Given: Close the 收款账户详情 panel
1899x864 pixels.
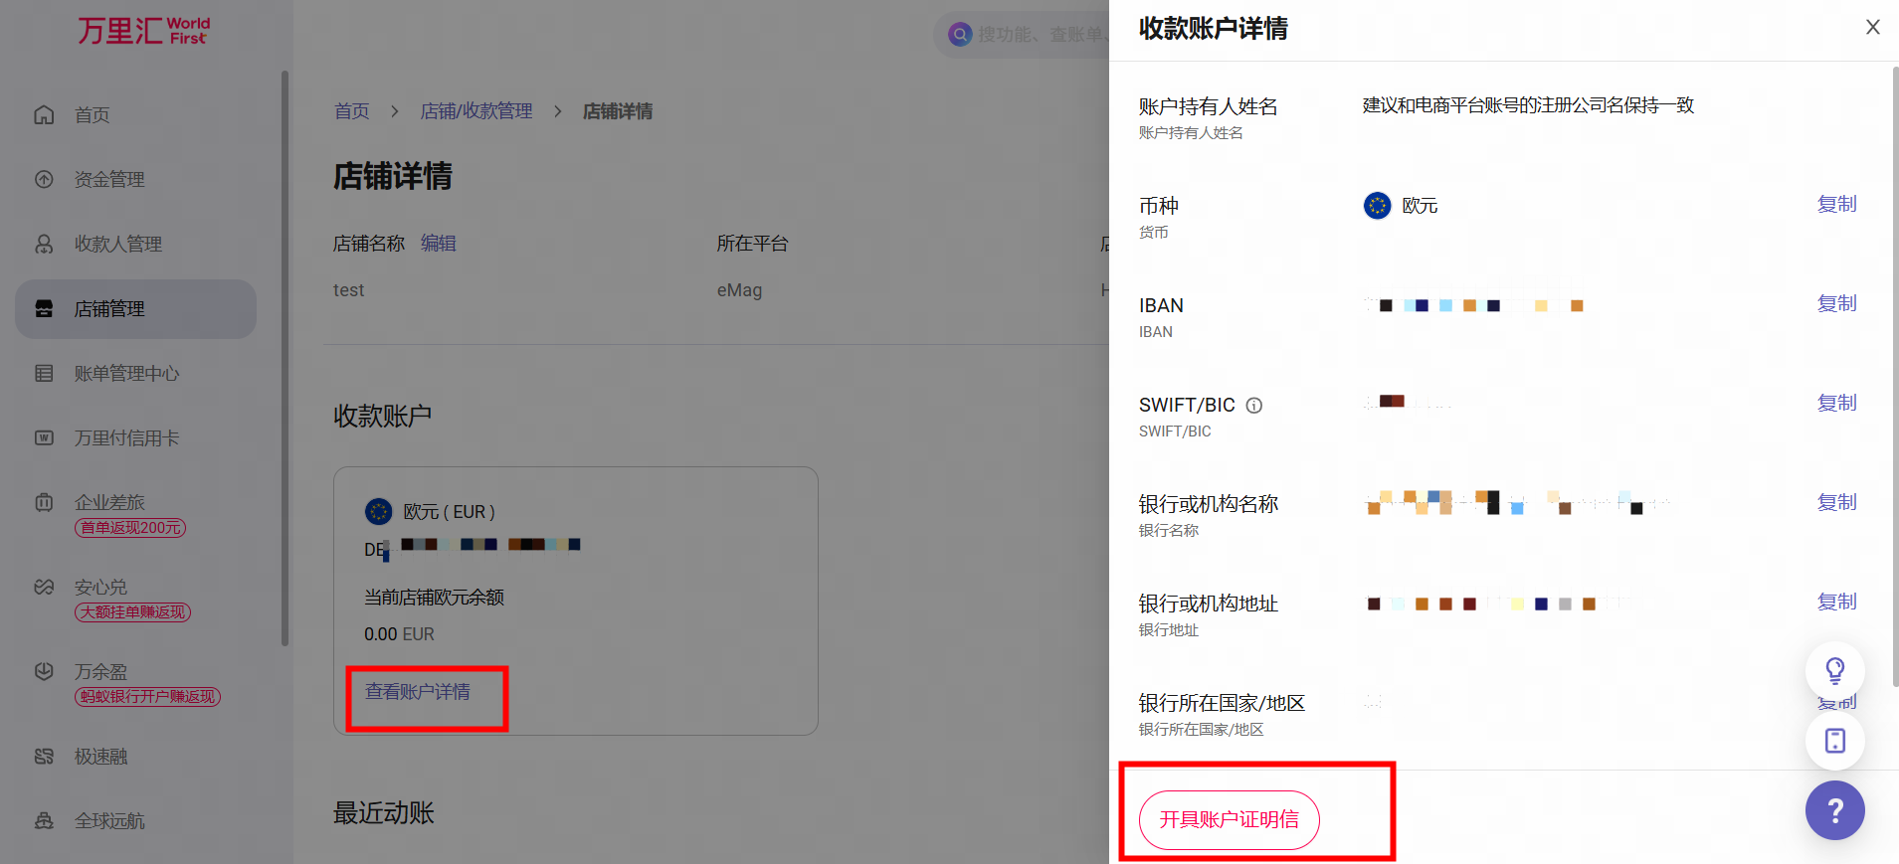Looking at the screenshot, I should 1872,28.
